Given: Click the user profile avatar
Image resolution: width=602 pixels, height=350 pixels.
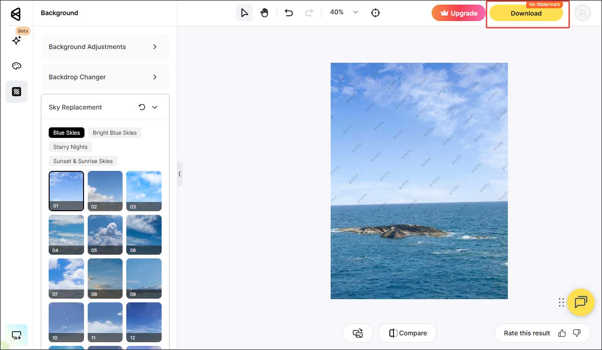Looking at the screenshot, I should pyautogui.click(x=583, y=13).
